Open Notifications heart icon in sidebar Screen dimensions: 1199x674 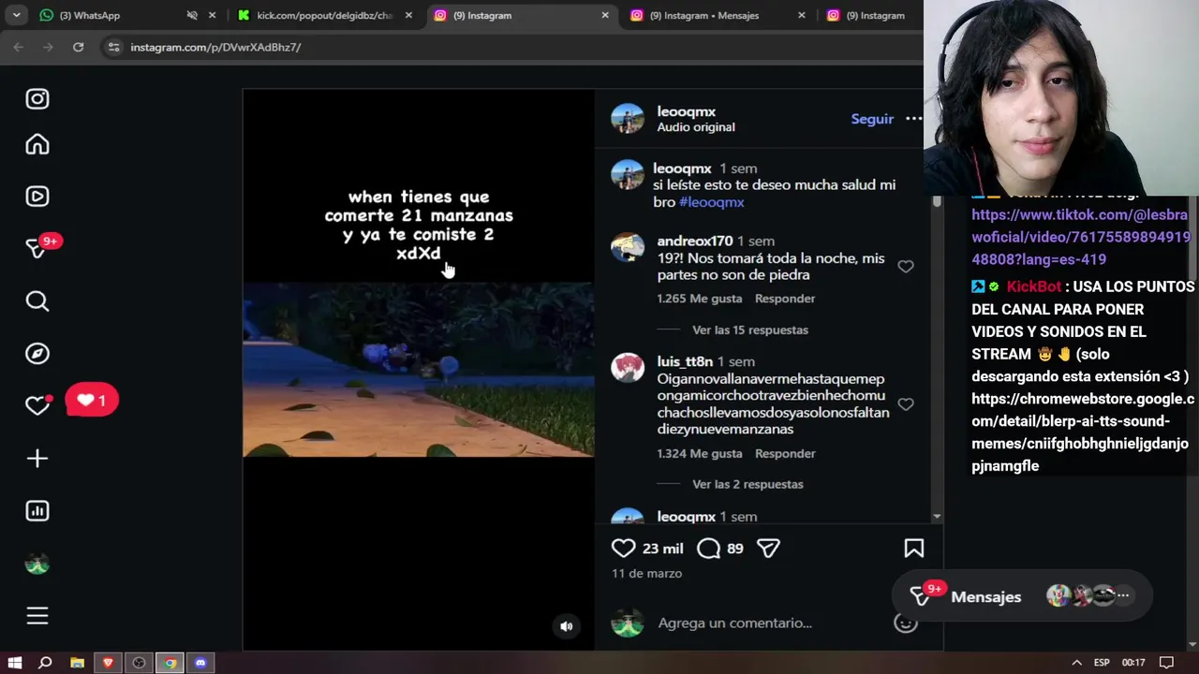point(37,404)
